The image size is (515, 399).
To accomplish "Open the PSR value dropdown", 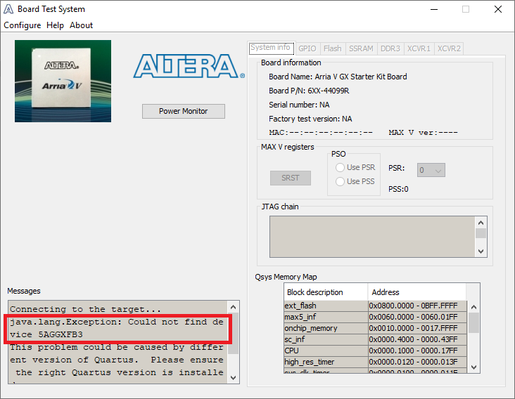I will 431,170.
